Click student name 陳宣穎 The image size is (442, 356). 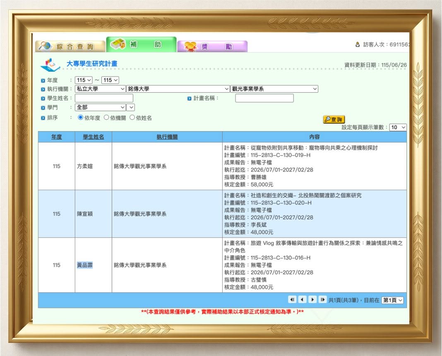(x=85, y=214)
